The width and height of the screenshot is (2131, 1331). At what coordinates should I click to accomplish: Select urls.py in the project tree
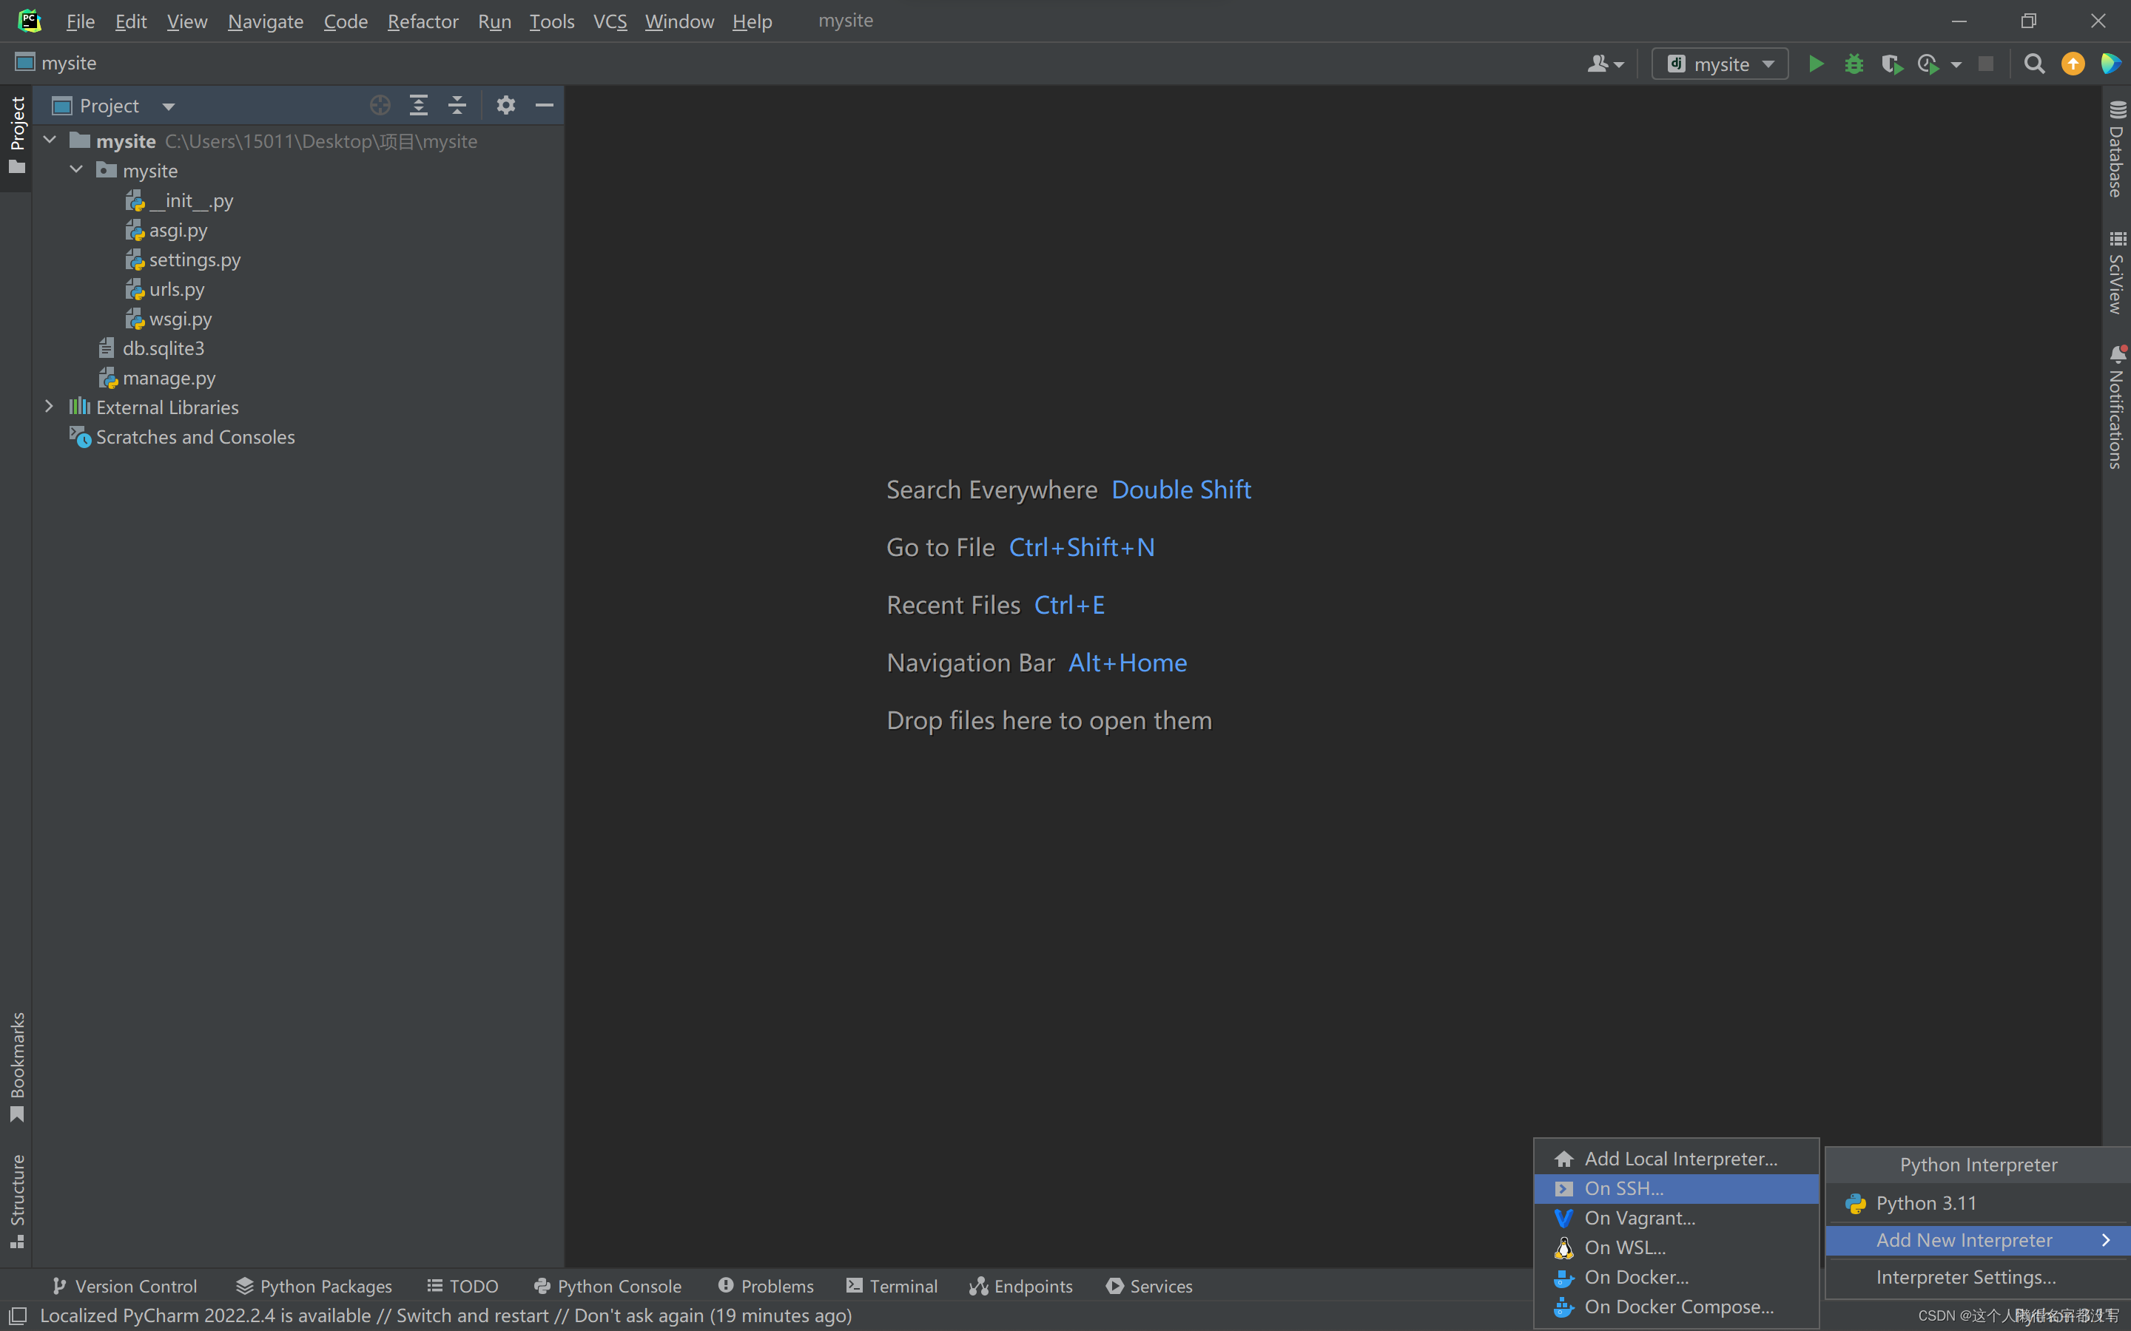[x=165, y=288]
